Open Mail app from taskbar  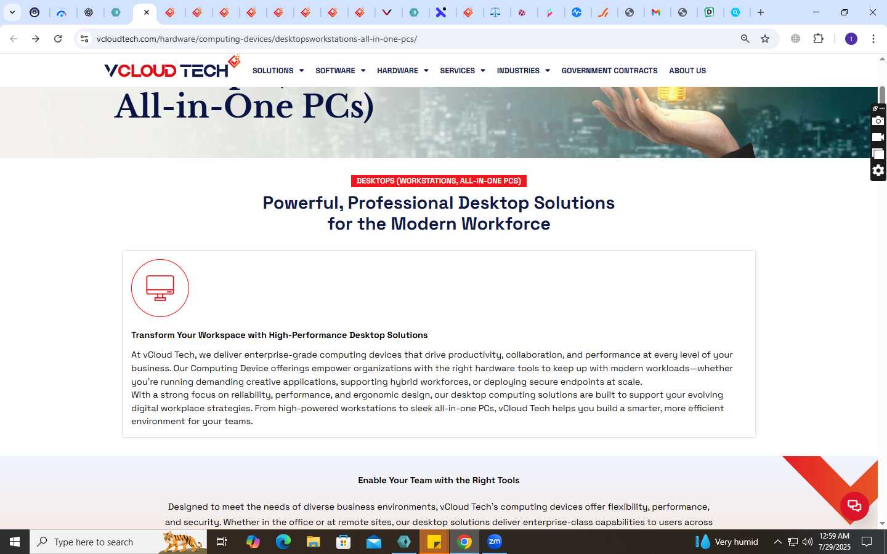pyautogui.click(x=374, y=542)
